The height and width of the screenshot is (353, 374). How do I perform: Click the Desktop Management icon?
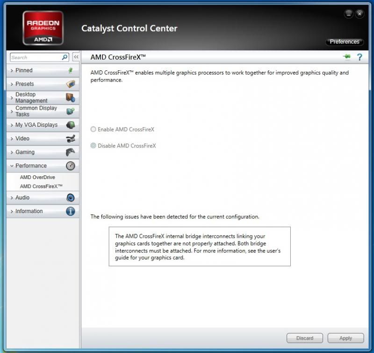point(71,97)
